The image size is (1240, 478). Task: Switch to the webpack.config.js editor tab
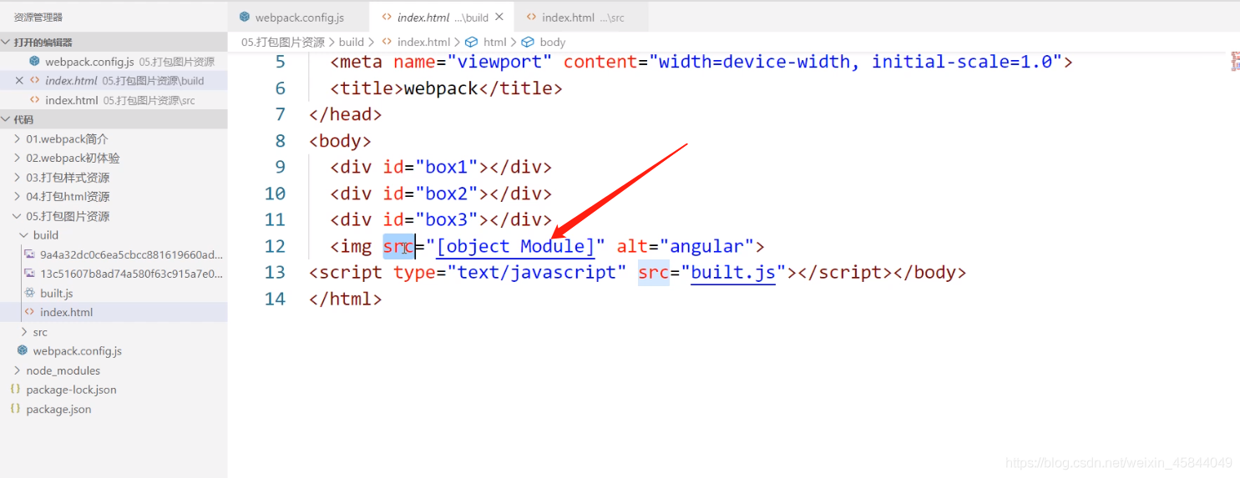click(300, 18)
